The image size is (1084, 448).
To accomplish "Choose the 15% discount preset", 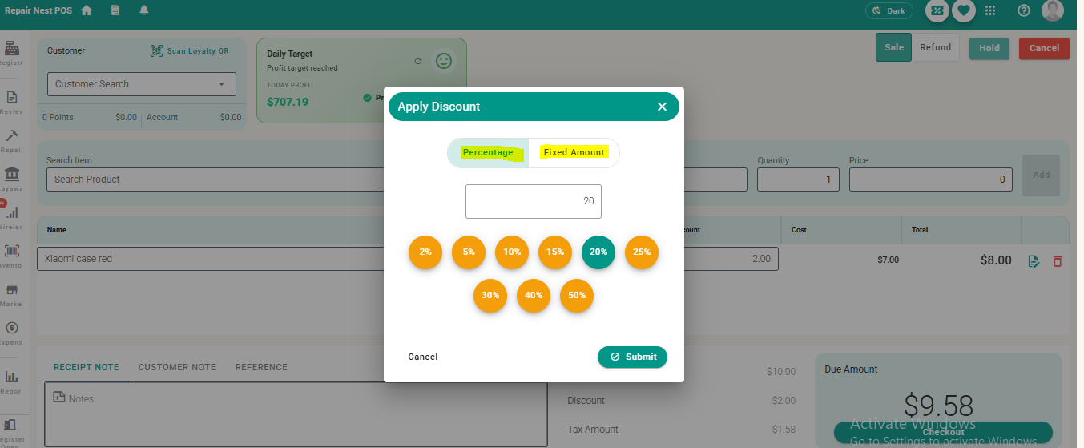I will click(x=555, y=252).
